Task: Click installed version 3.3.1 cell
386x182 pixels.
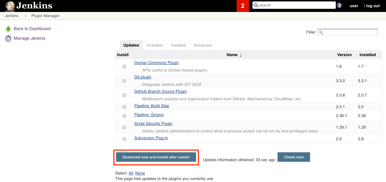Action: pyautogui.click(x=362, y=81)
